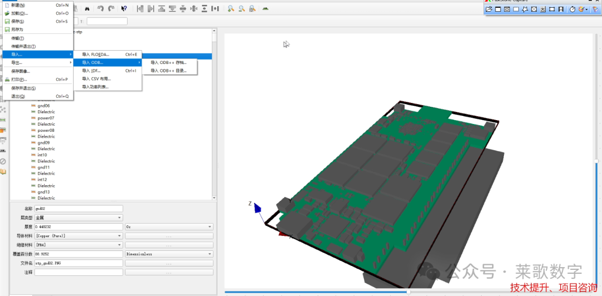
Task: Click the zoom to fit magnifier icon
Action: pos(252,8)
